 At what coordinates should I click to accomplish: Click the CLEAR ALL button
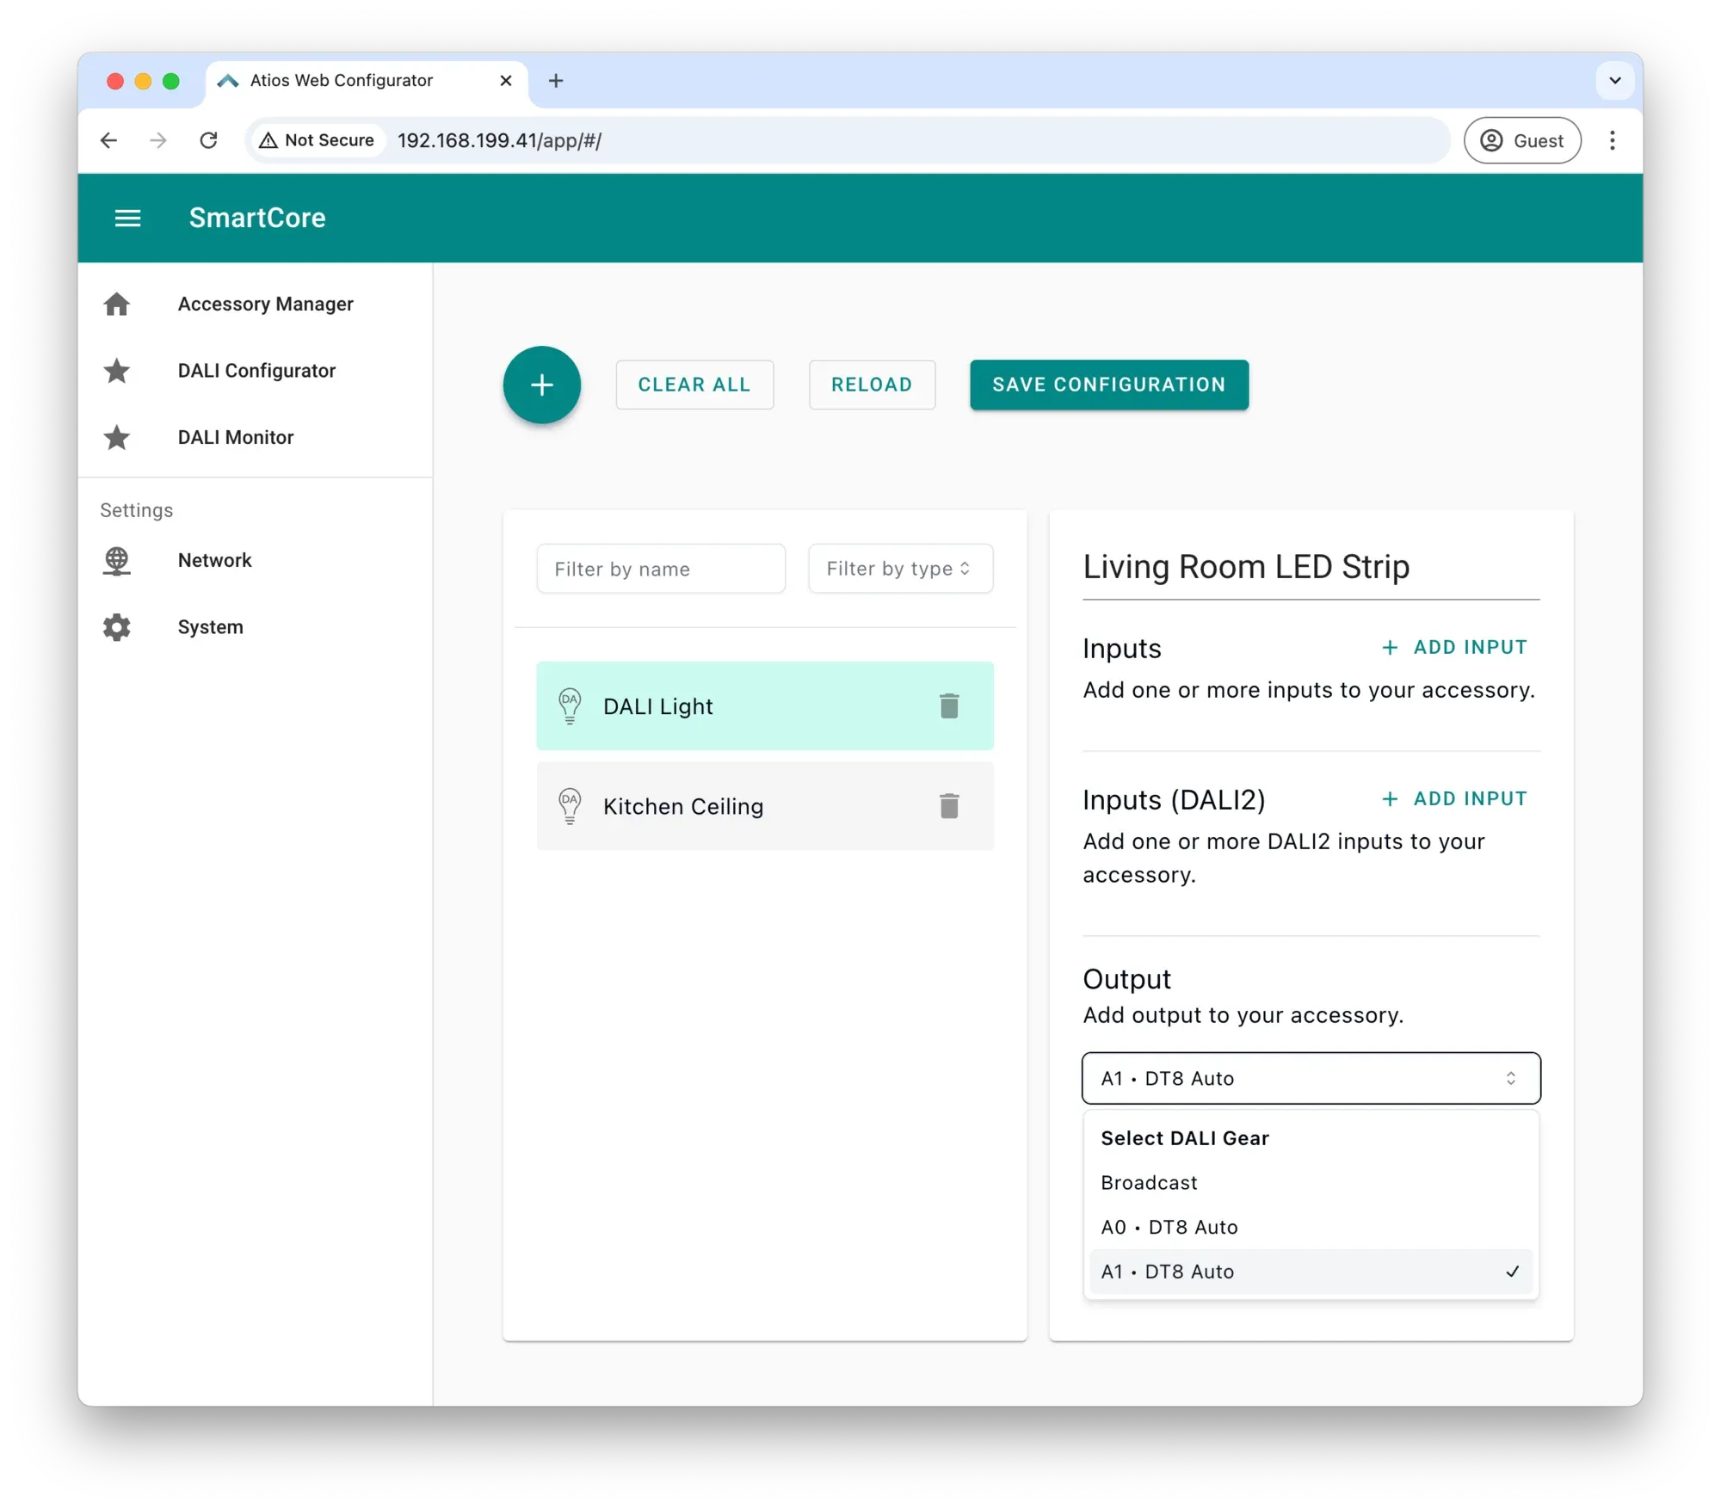pos(694,385)
